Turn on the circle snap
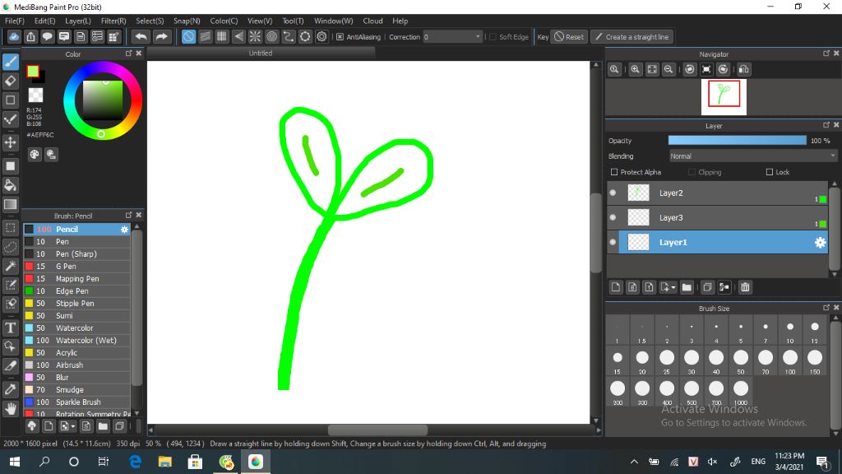This screenshot has width=842, height=474. pyautogui.click(x=271, y=36)
